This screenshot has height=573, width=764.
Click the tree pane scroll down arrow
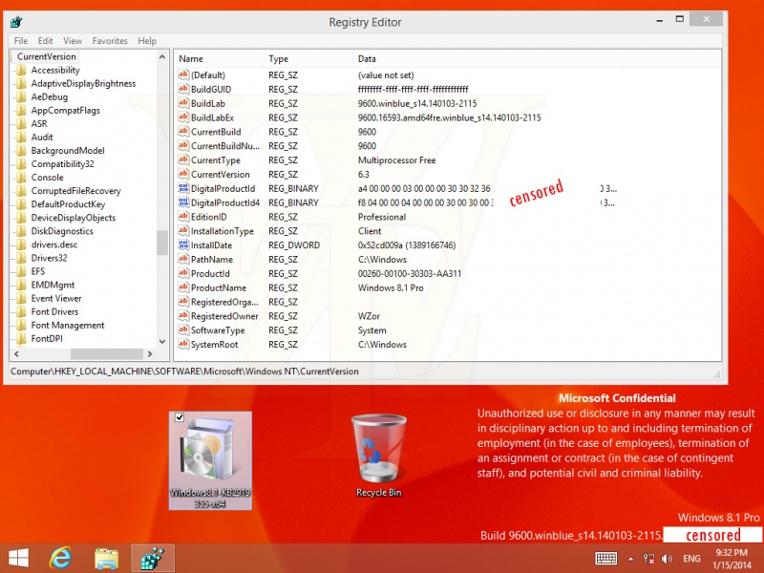pos(162,342)
